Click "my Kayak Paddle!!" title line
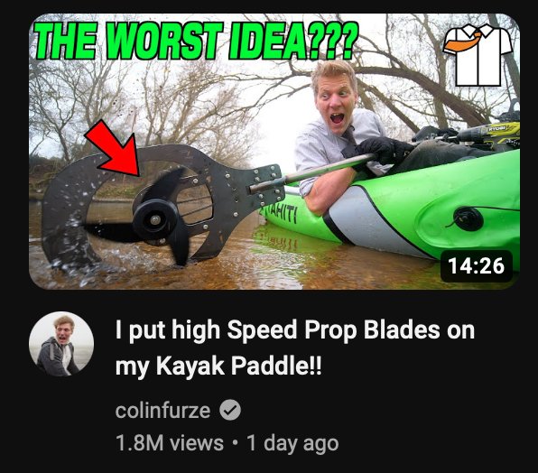 [218, 366]
